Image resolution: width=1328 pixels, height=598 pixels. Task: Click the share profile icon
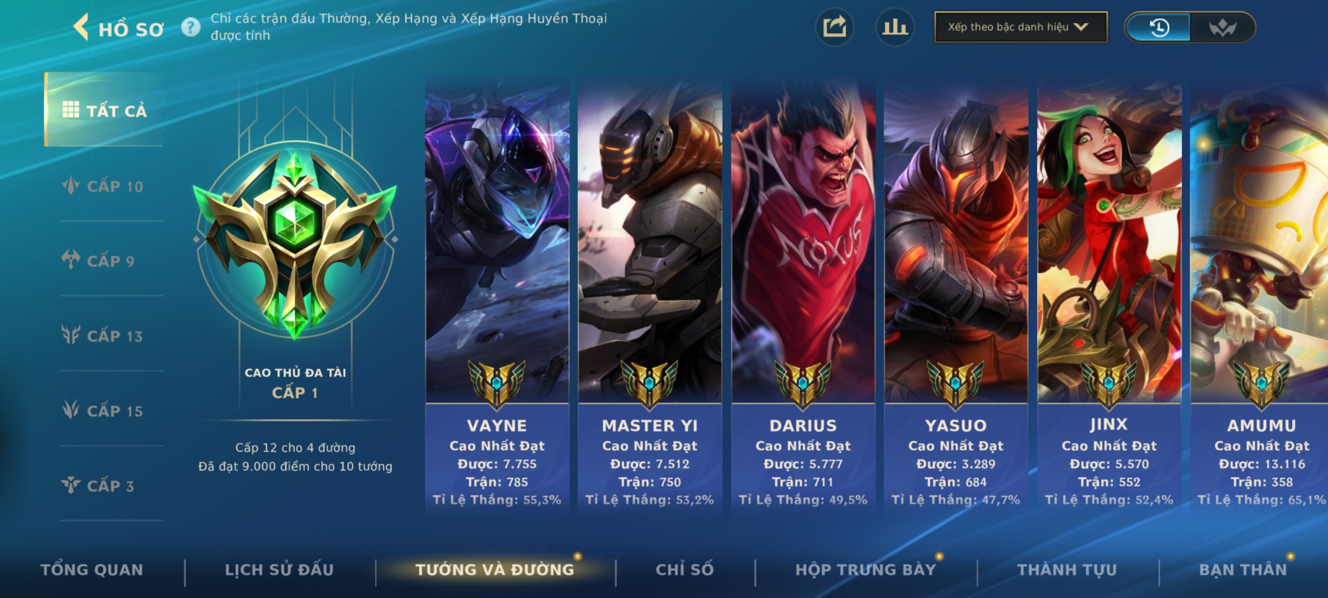pyautogui.click(x=834, y=27)
